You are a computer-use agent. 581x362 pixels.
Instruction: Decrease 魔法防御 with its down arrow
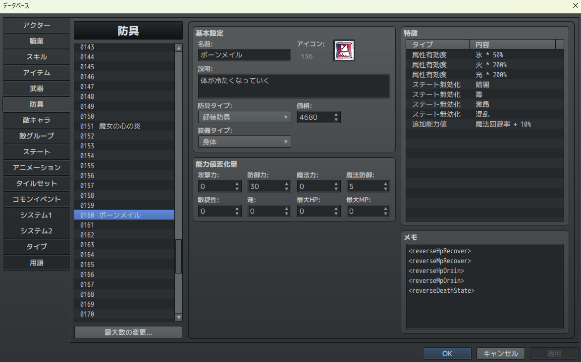[386, 189]
